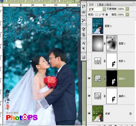Click the 曲线 2 curves adjustment icon
Viewport: 136px width, 126px height.
pos(98,78)
